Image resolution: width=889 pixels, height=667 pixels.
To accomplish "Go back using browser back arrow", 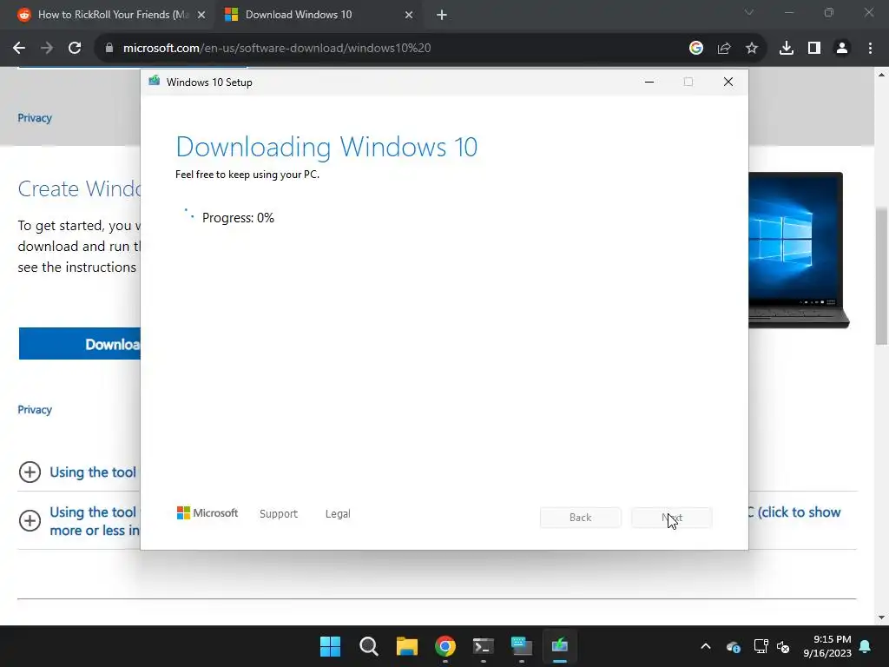I will tap(19, 49).
